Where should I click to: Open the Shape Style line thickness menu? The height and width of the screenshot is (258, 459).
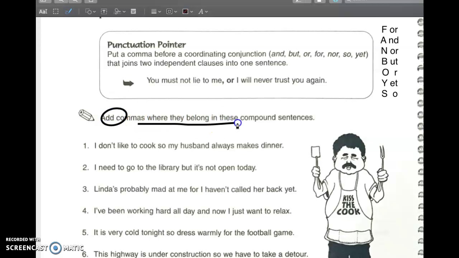tap(156, 11)
